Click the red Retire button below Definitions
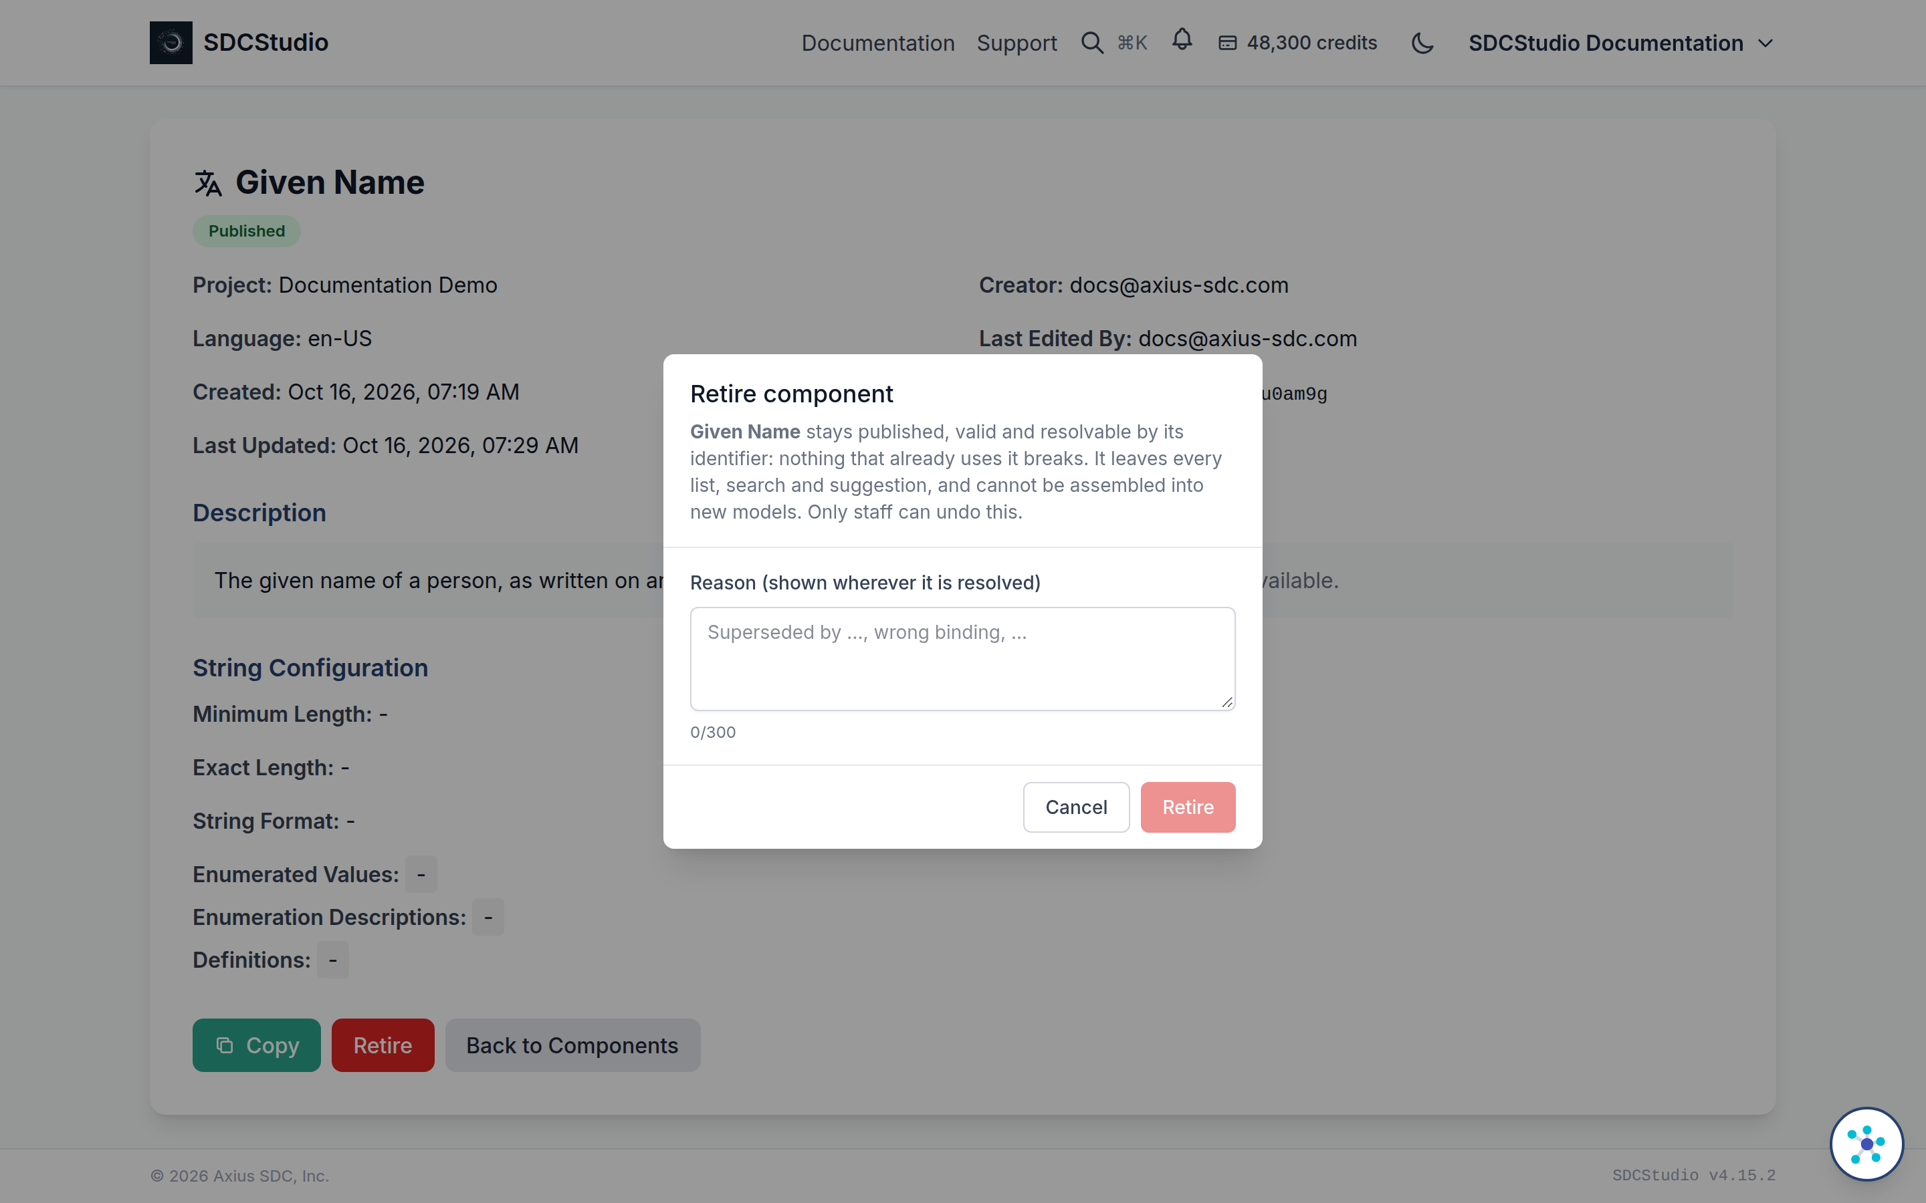The height and width of the screenshot is (1203, 1926). [383, 1045]
